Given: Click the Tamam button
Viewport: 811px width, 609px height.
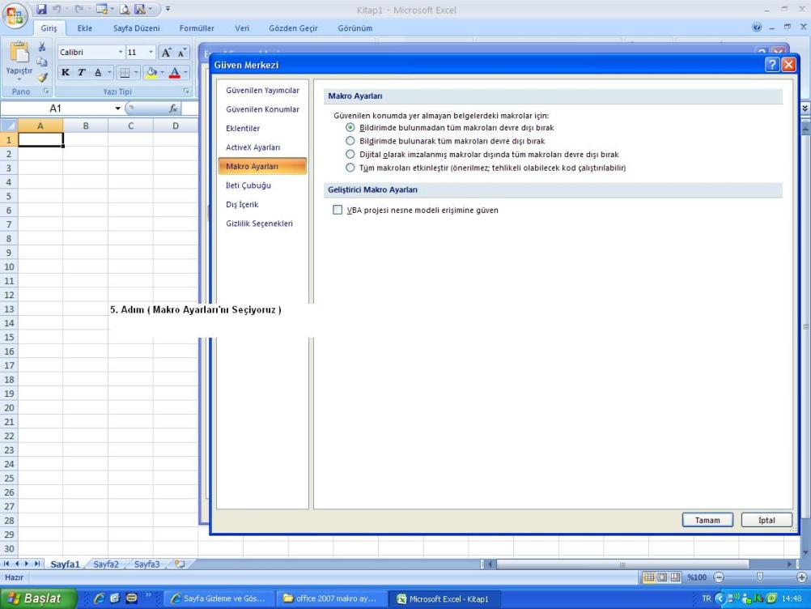Looking at the screenshot, I should click(707, 521).
